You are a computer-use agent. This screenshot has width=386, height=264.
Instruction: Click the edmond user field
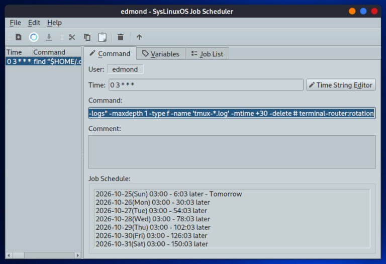click(125, 69)
